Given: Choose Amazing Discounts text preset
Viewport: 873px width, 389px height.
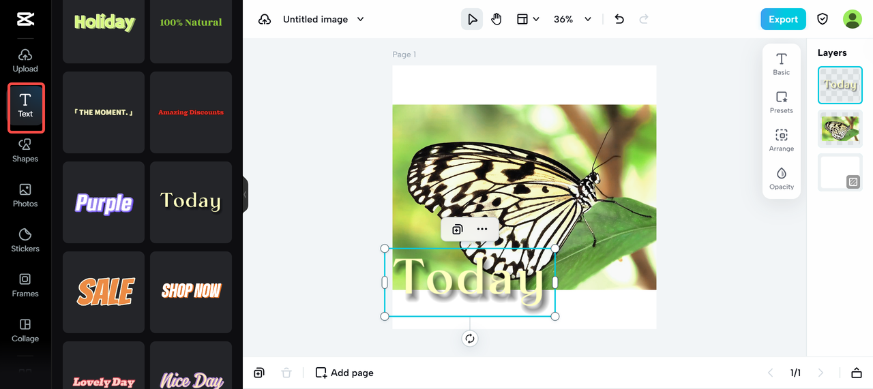Looking at the screenshot, I should pos(191,112).
